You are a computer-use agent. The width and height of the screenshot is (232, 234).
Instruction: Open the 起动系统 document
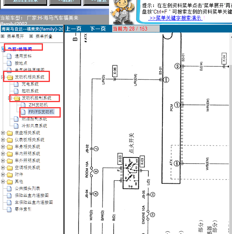pos(30,91)
